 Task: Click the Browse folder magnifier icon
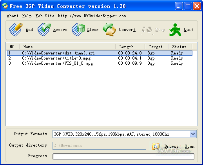(x=156, y=146)
